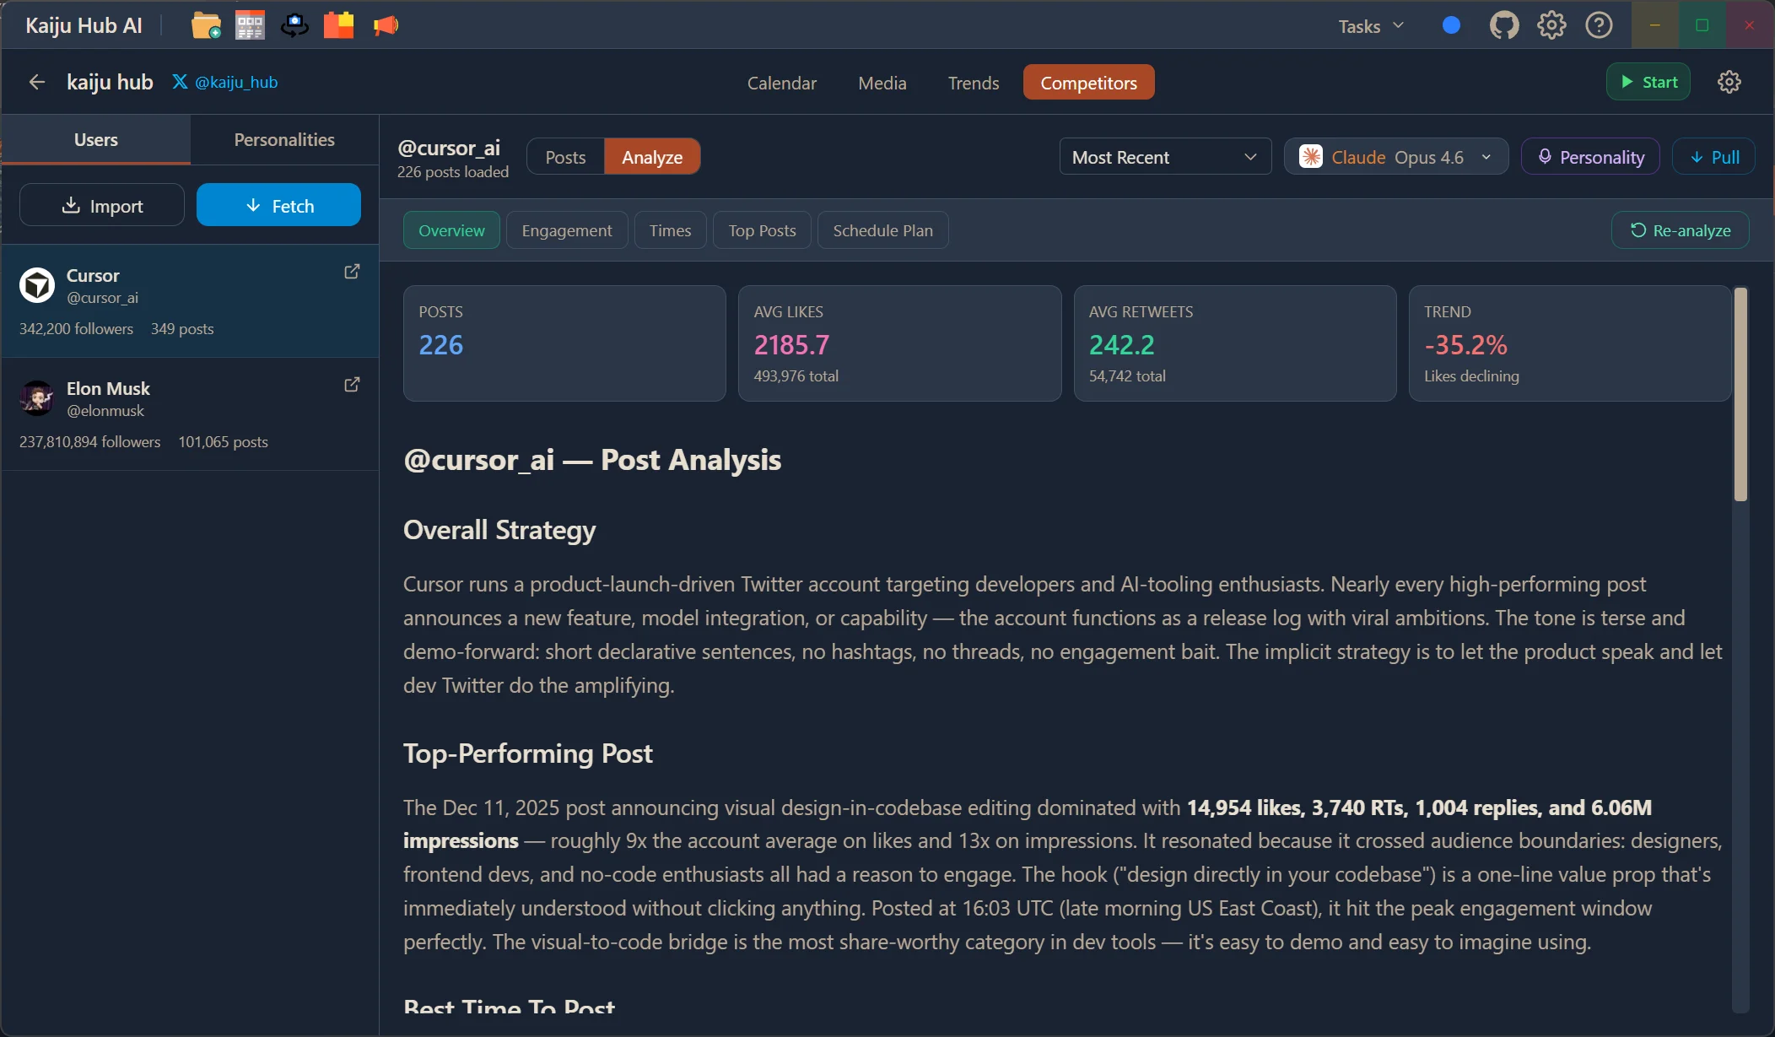Click the '@cursor_ai — Post Analysis' heading
1775x1037 pixels.
click(592, 460)
